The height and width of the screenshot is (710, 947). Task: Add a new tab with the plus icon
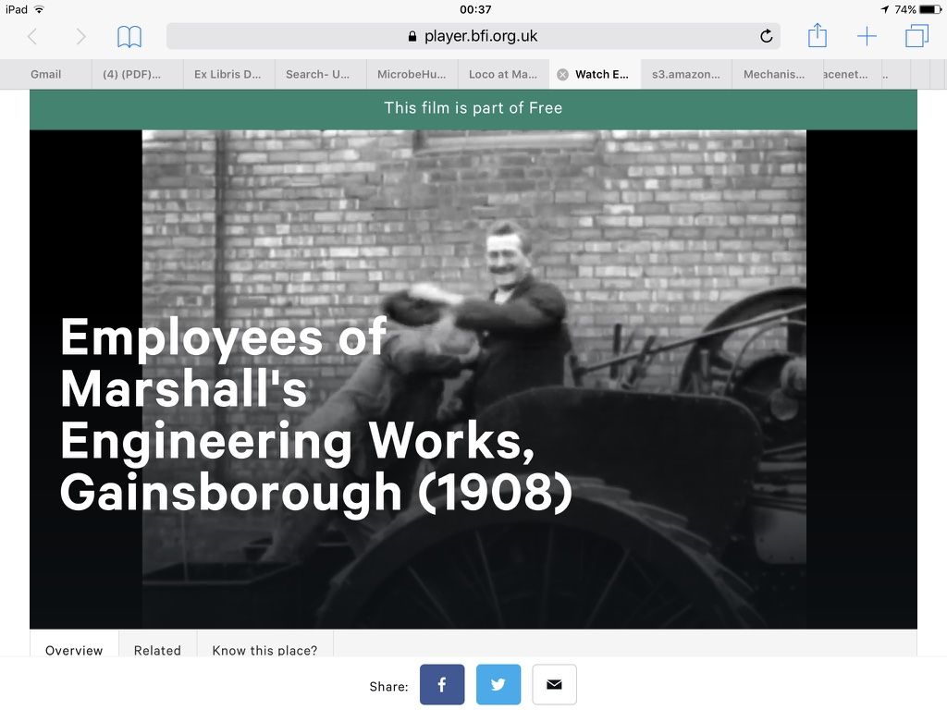pyautogui.click(x=867, y=36)
